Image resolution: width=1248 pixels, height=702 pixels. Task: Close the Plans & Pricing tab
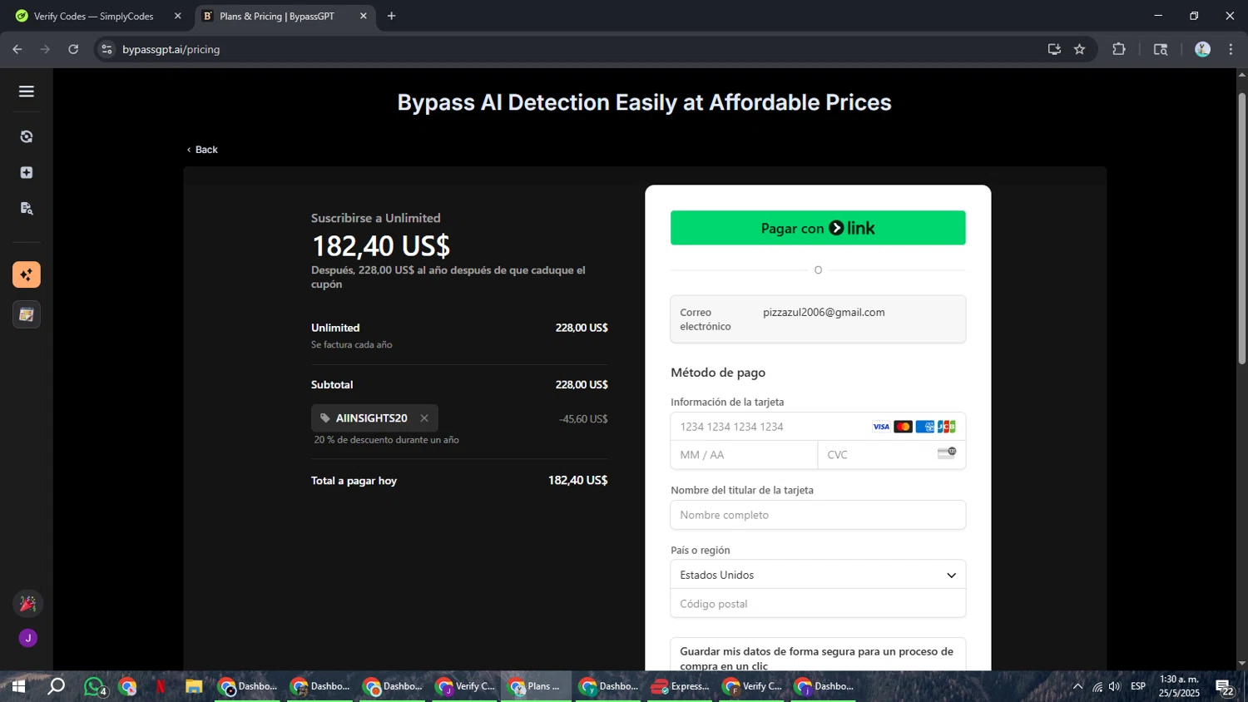[x=364, y=16]
